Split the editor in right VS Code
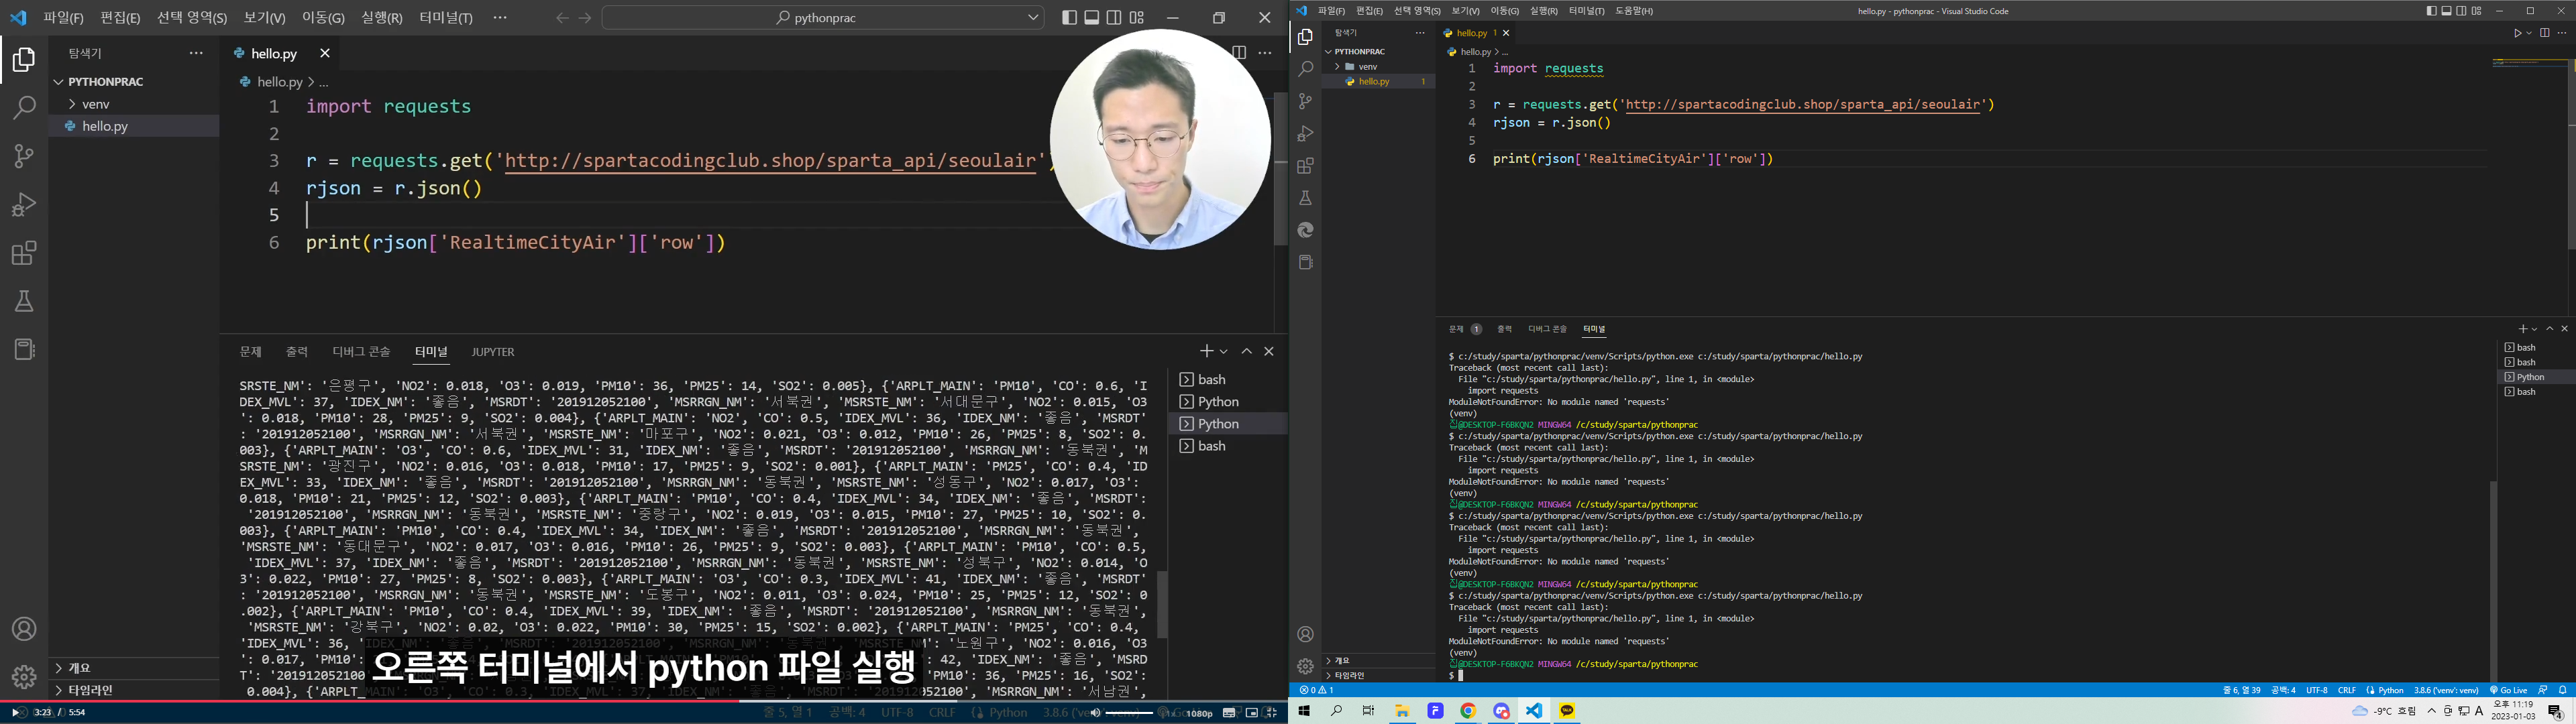This screenshot has height=724, width=2576. point(2545,33)
